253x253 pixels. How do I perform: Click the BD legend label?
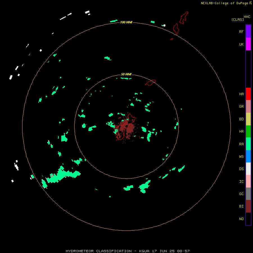pos(241,119)
